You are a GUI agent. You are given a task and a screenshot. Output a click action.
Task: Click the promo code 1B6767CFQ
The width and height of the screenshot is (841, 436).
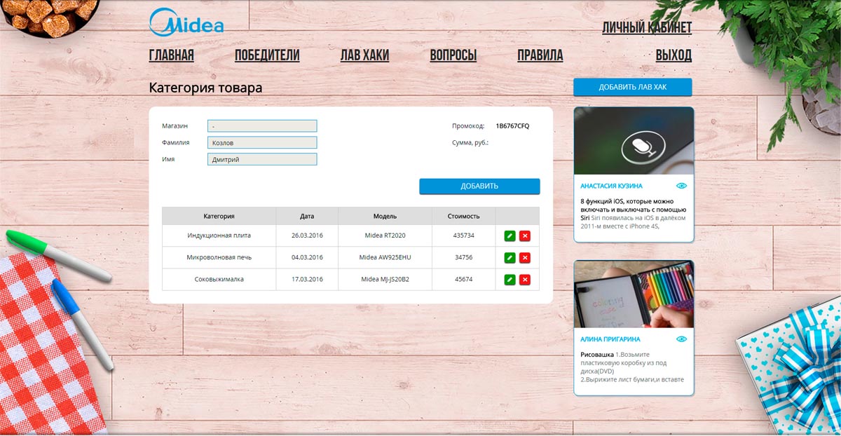[x=513, y=126]
